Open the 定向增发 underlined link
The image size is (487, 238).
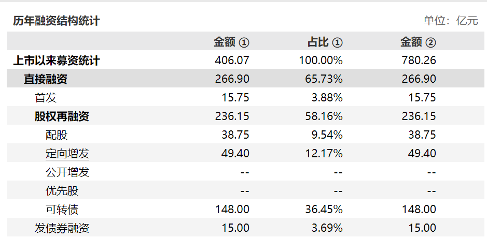click(67, 154)
